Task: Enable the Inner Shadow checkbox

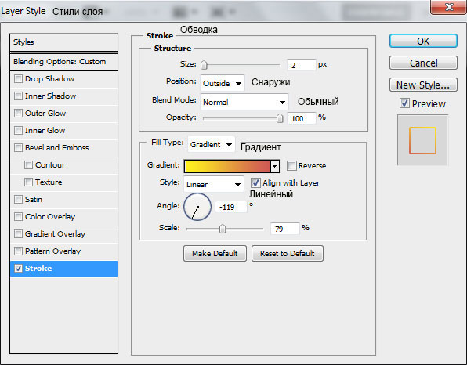Action: [19, 96]
